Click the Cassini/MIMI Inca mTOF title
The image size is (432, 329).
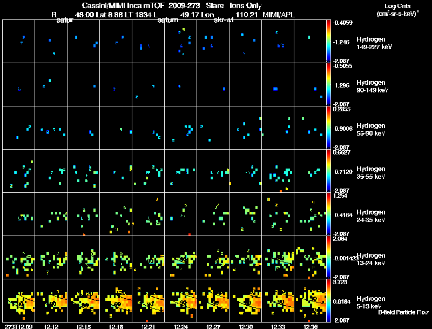pyautogui.click(x=123, y=5)
